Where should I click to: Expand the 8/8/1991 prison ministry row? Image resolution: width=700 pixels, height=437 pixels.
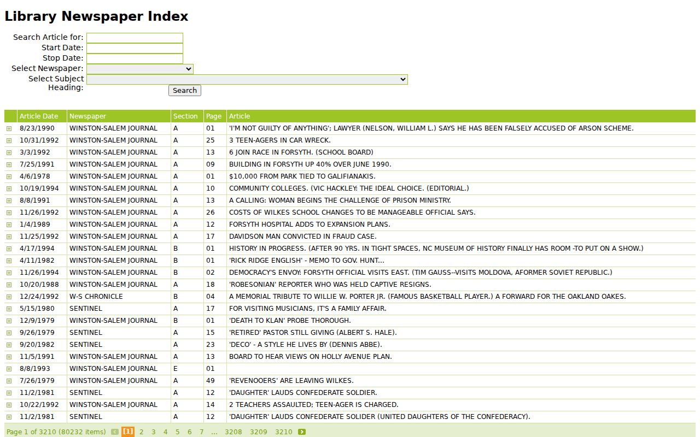[x=9, y=200]
